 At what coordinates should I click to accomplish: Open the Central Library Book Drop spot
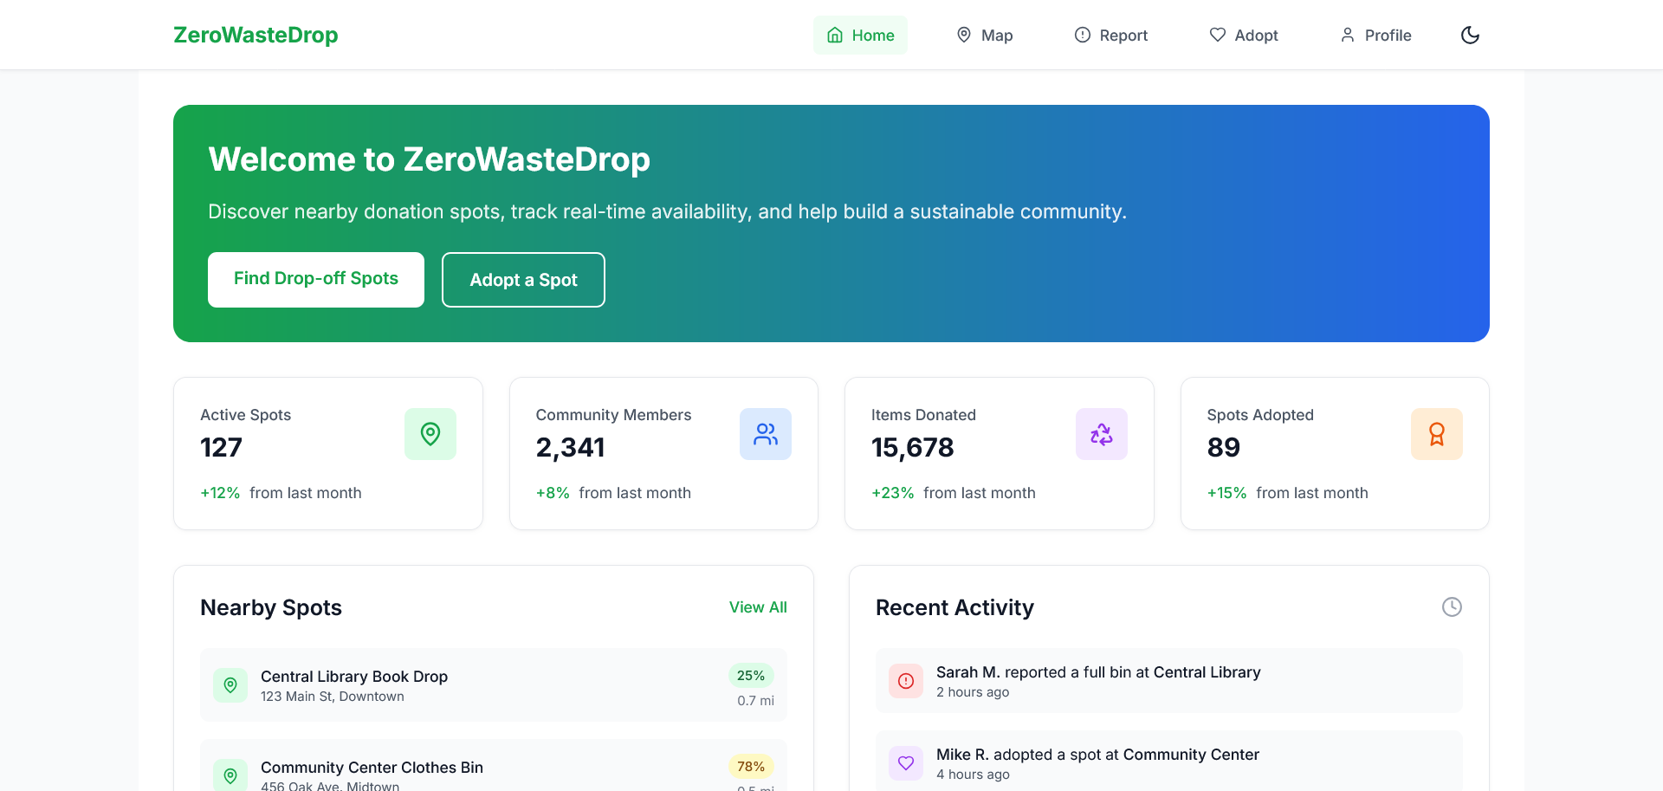point(494,685)
